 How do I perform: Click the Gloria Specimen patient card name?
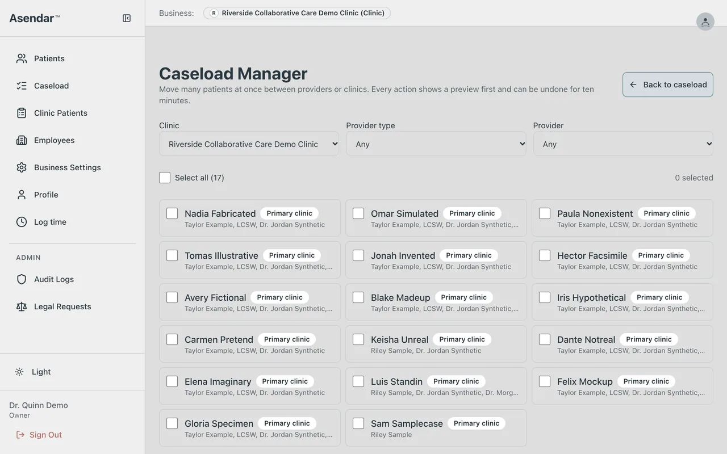pos(219,423)
